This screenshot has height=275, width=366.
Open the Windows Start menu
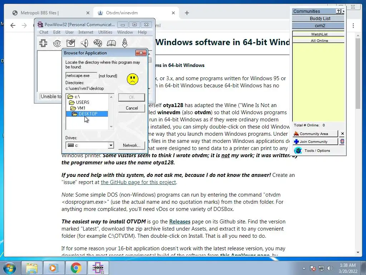tap(9, 268)
